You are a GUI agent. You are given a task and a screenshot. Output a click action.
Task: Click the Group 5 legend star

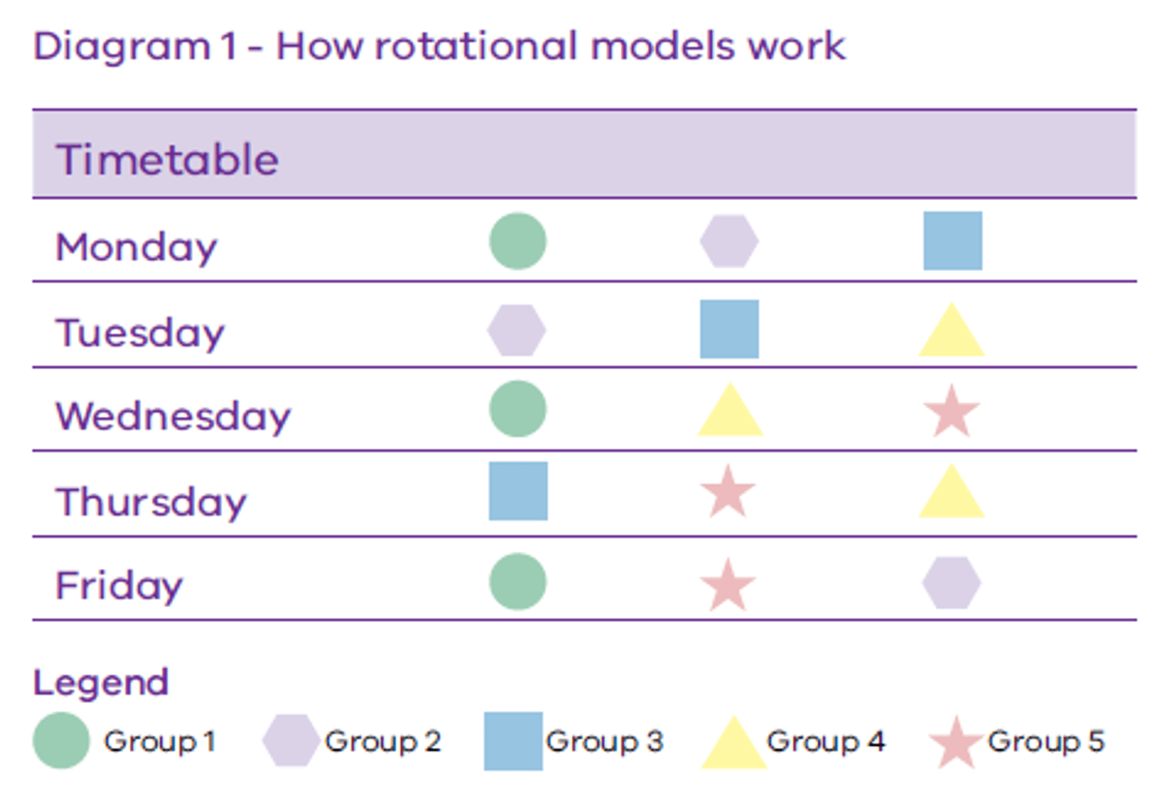955,743
